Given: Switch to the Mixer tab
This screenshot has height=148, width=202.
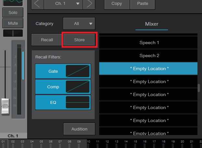Looking at the screenshot, I should coord(152,24).
